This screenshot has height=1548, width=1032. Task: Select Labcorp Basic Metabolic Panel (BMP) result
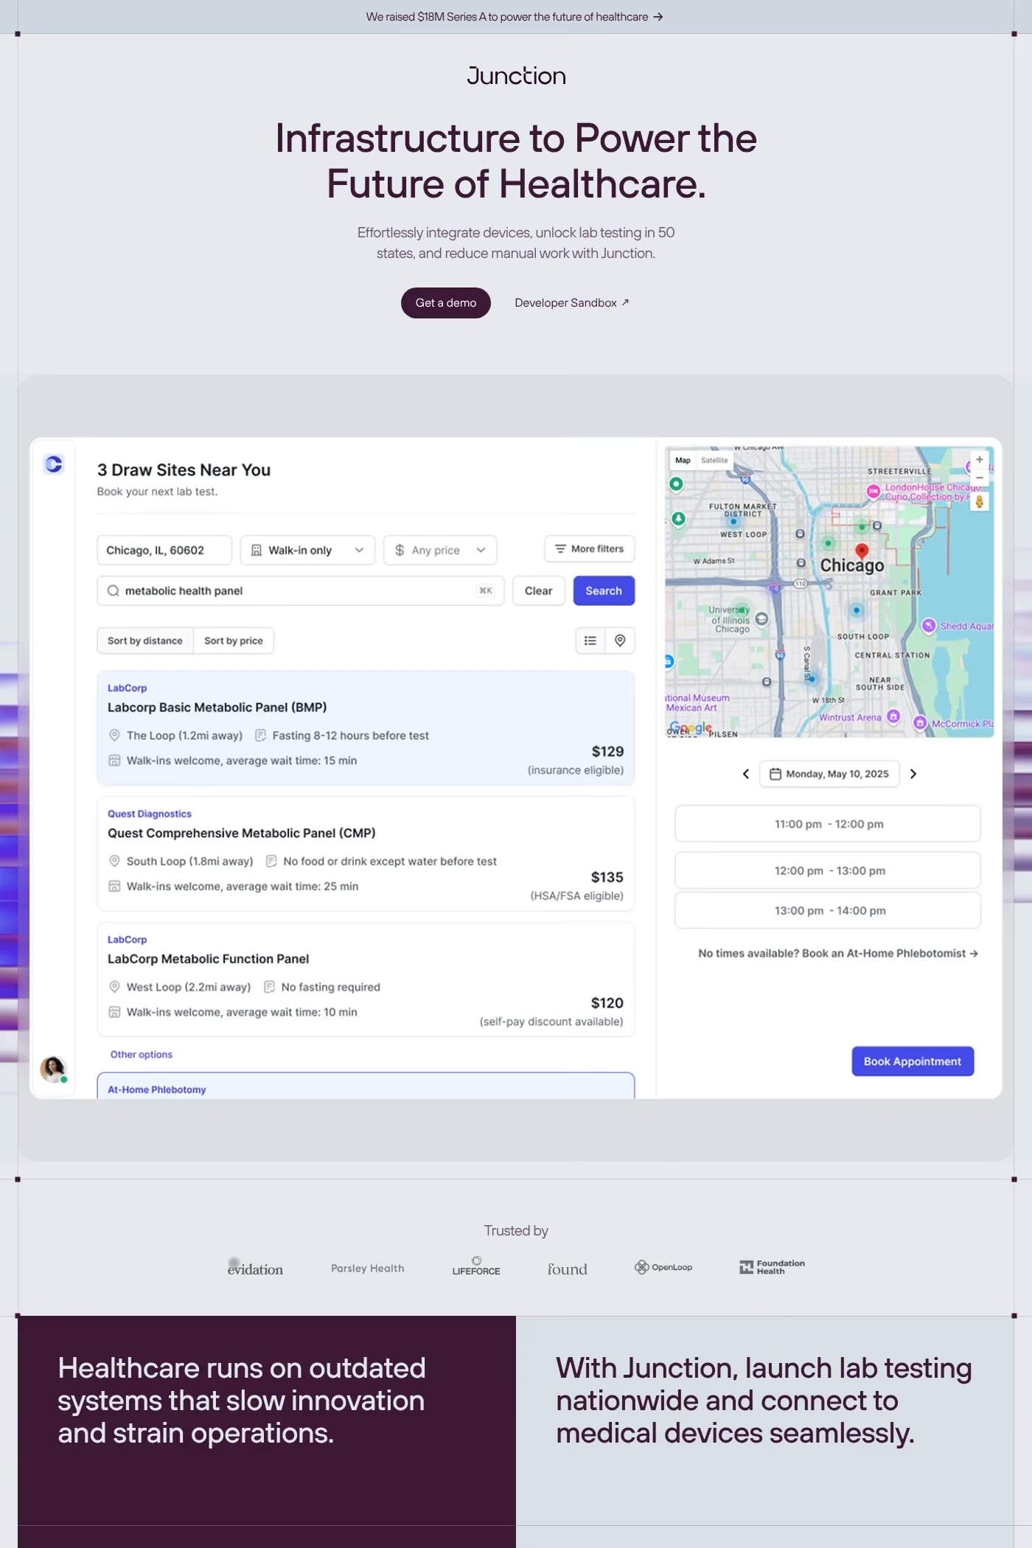(366, 728)
